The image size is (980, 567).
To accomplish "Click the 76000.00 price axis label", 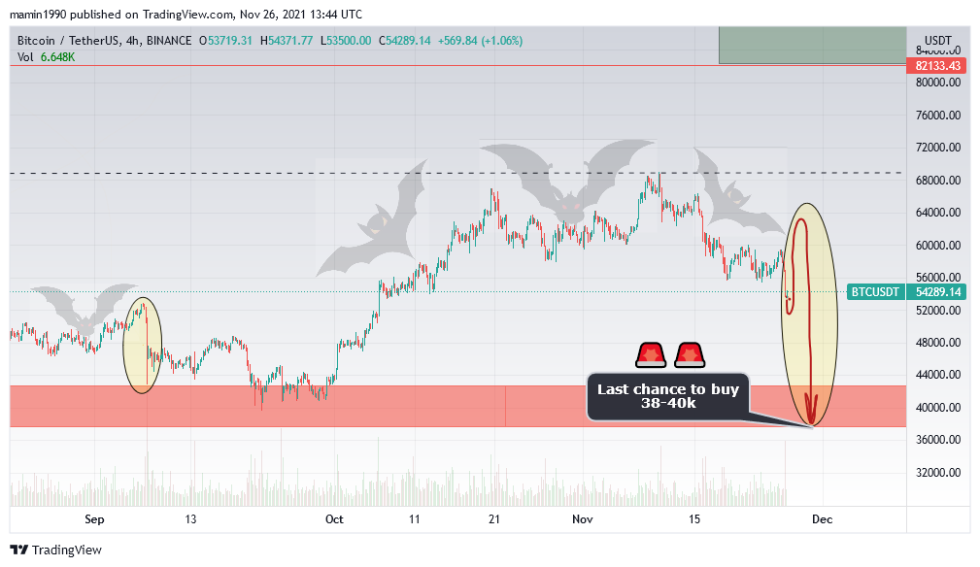I will [x=938, y=115].
